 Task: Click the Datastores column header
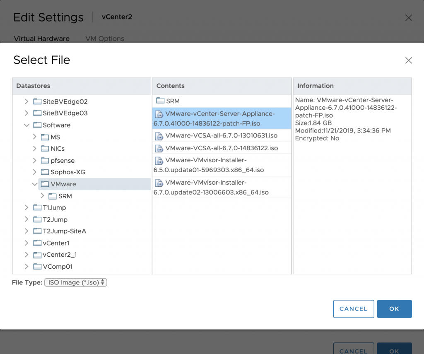[82, 86]
